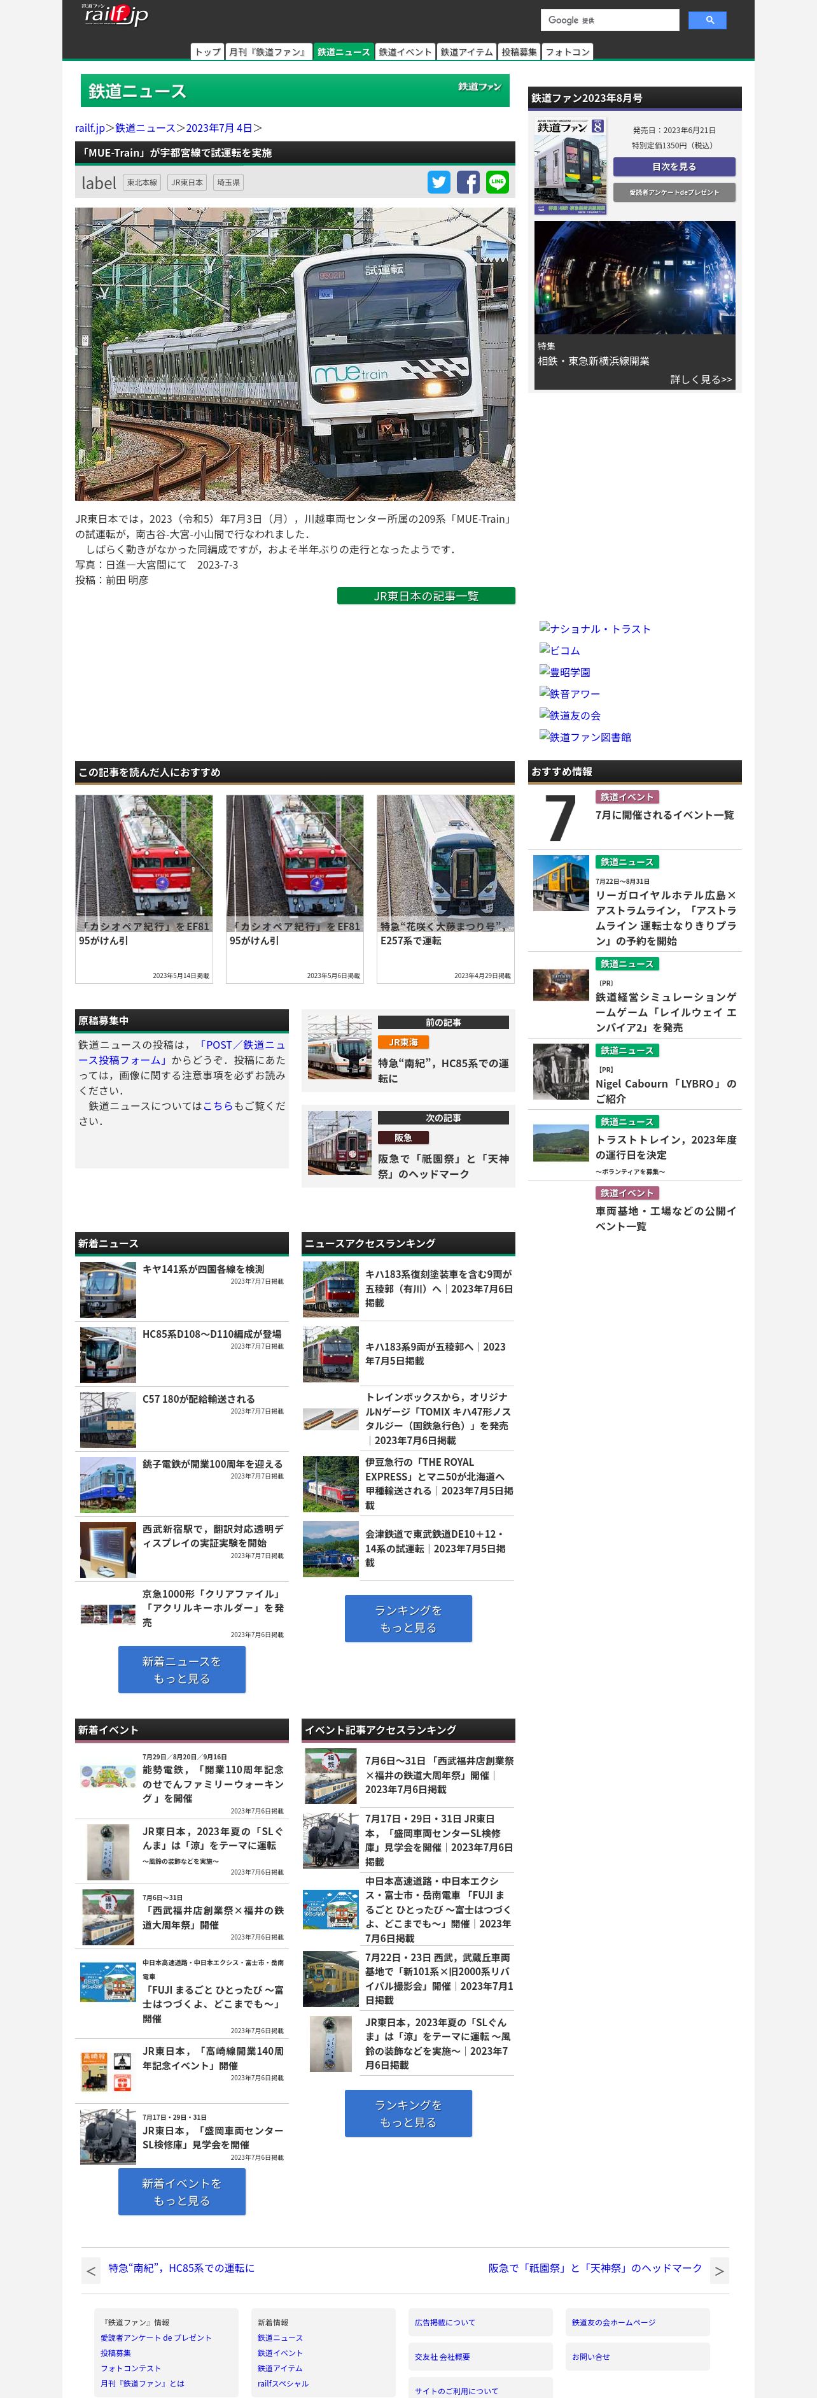The height and width of the screenshot is (2398, 817).
Task: Click the POST／鉄道ニュース投稿フォーム link
Action: [181, 1053]
